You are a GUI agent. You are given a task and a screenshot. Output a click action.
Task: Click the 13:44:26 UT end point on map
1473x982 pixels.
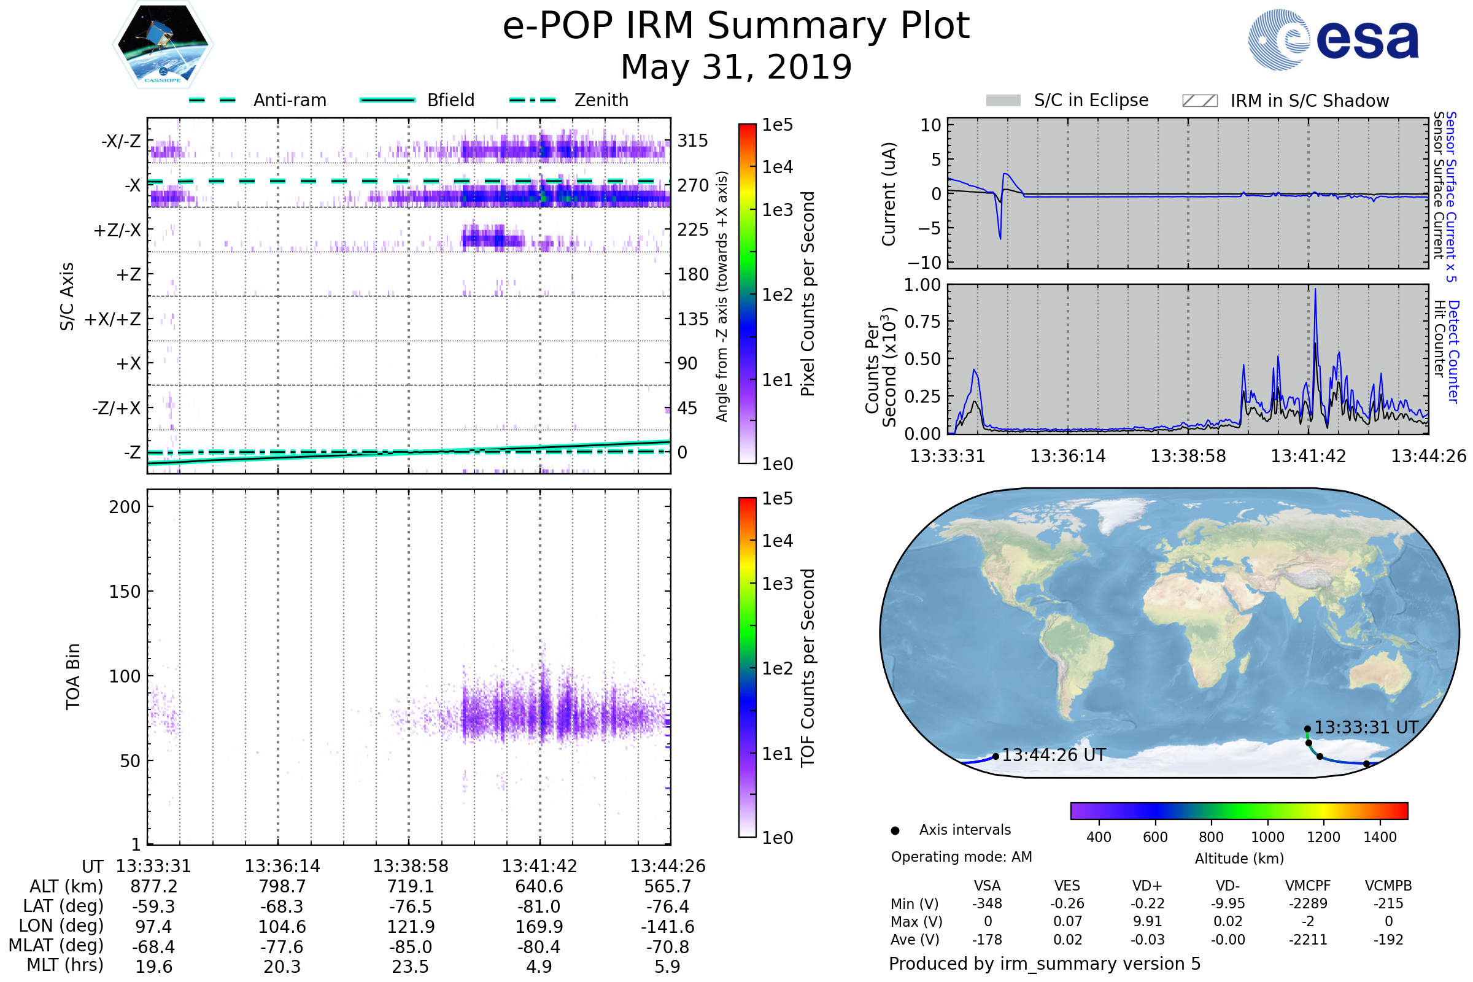996,757
